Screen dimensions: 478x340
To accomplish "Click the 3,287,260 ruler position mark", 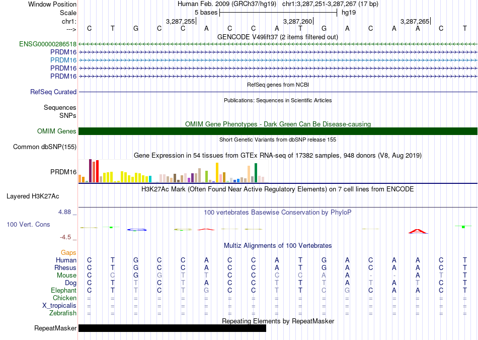I will click(297, 21).
